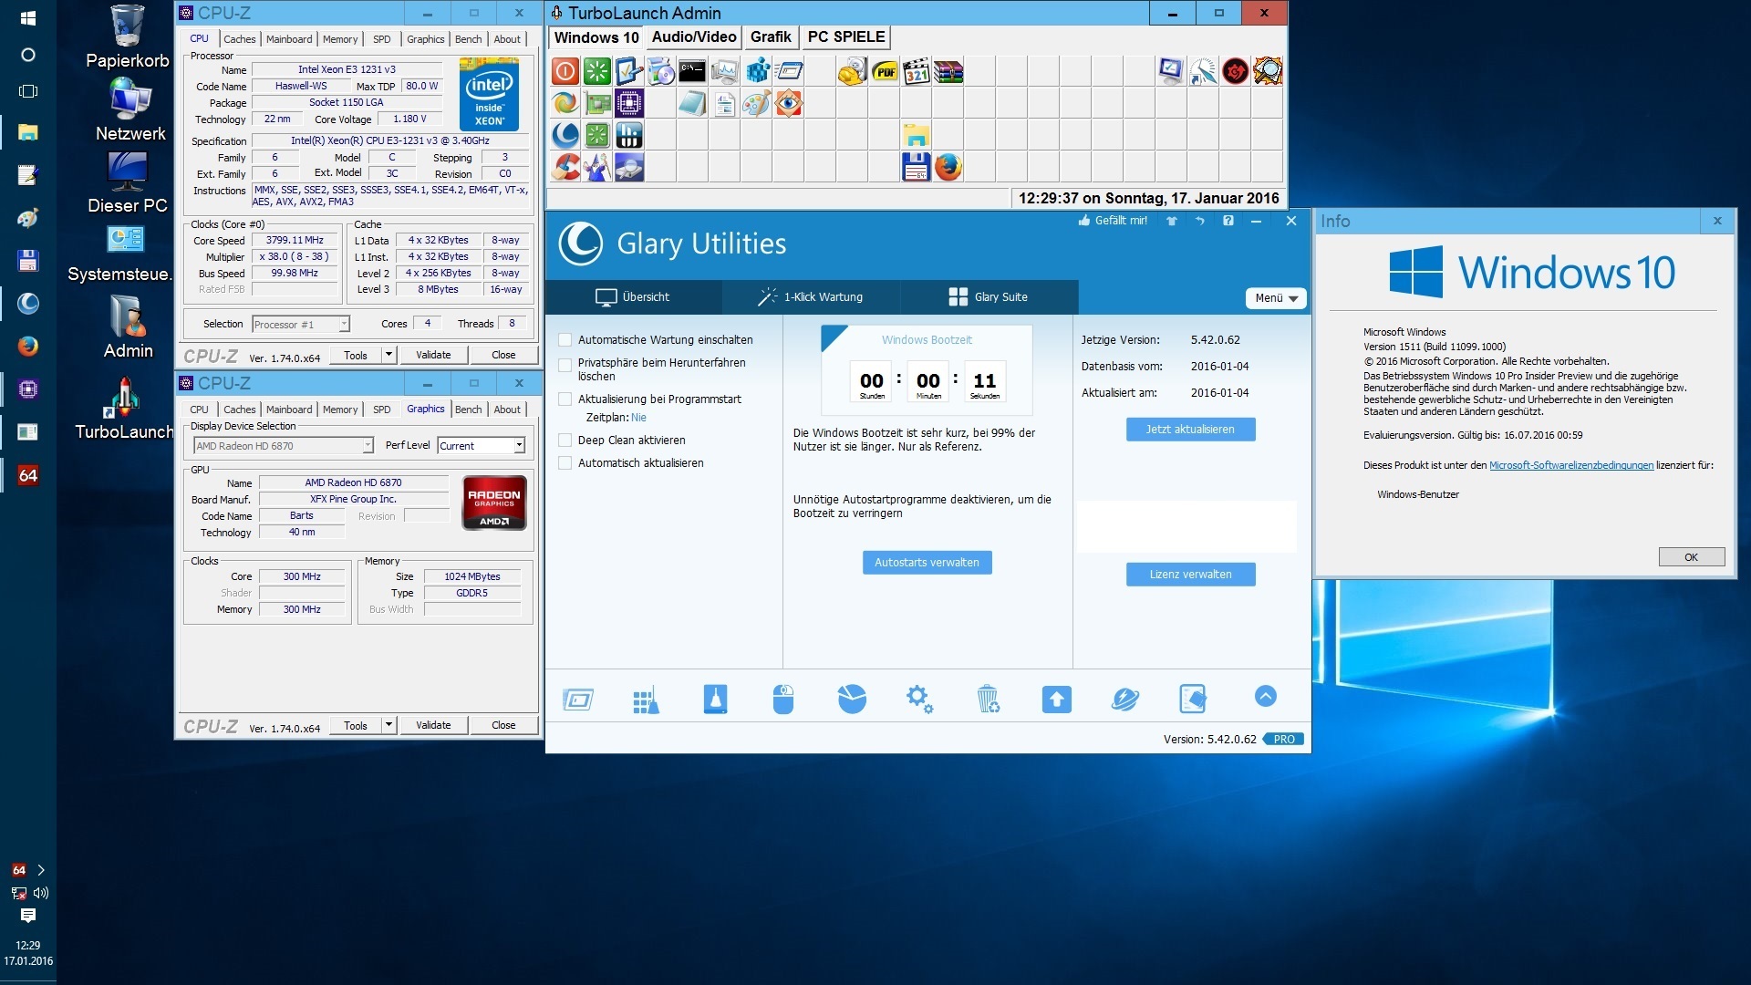Open the recycle bin tool in Glary

click(x=988, y=700)
